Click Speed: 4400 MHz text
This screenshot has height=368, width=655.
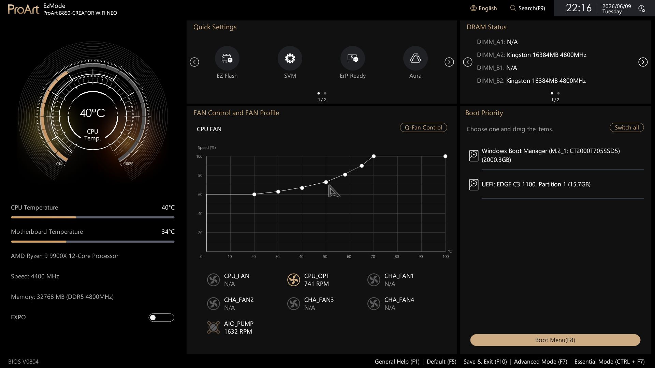click(35, 276)
